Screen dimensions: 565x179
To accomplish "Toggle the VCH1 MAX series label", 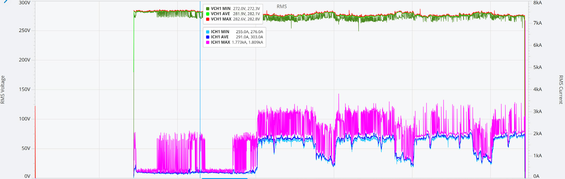I will (x=221, y=19).
